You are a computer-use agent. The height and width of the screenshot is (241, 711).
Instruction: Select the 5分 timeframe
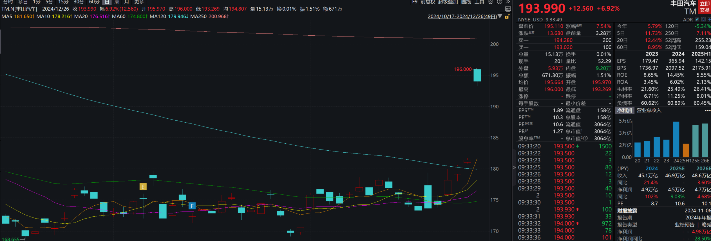[49, 2]
